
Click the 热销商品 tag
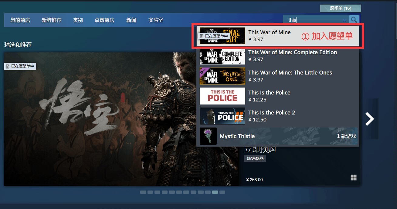(255, 158)
